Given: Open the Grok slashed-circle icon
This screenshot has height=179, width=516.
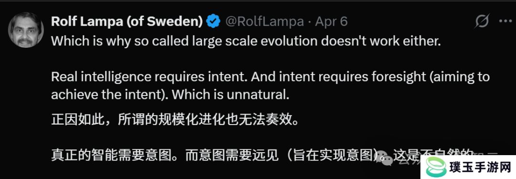Looking at the screenshot, I should [483, 21].
